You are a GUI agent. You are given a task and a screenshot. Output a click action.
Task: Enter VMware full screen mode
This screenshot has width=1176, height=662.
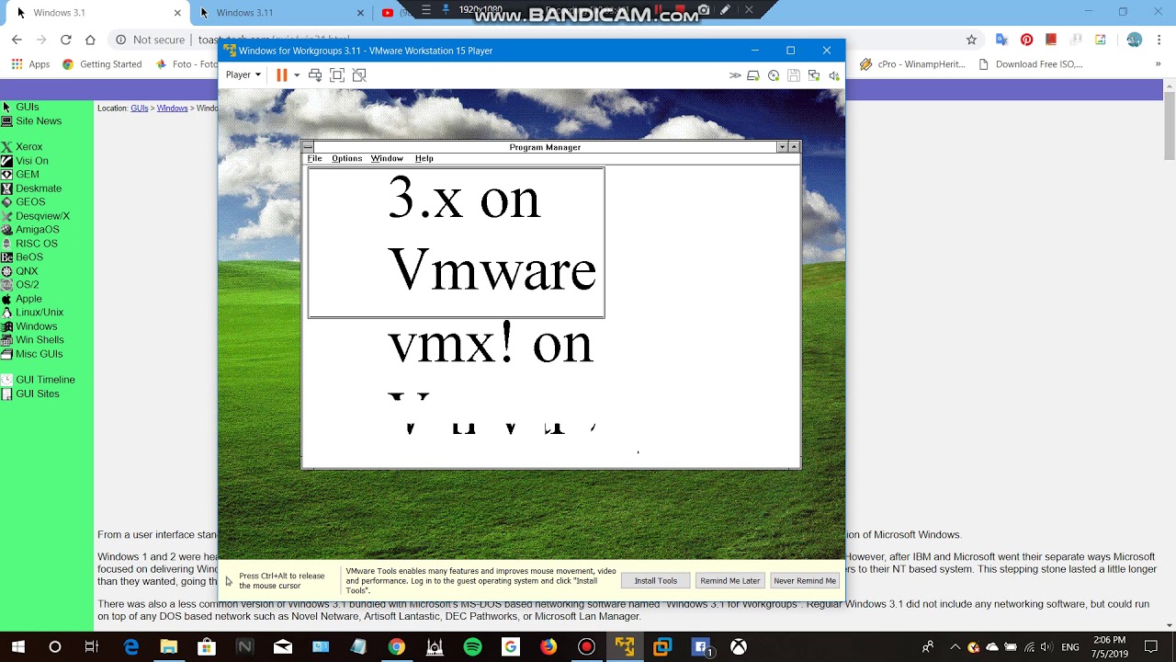click(x=337, y=75)
